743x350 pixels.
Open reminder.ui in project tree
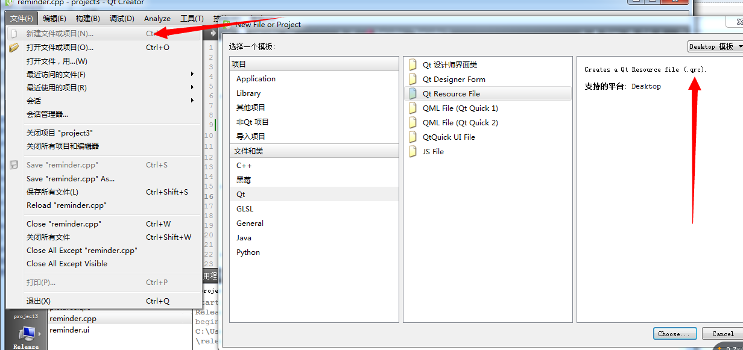[69, 330]
